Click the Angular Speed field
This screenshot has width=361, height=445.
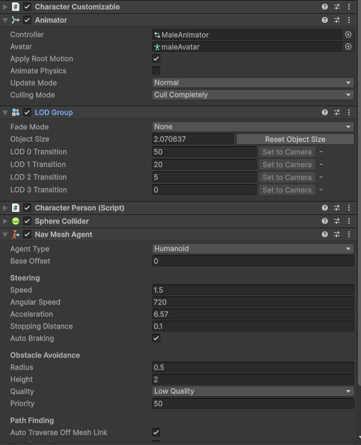point(253,303)
